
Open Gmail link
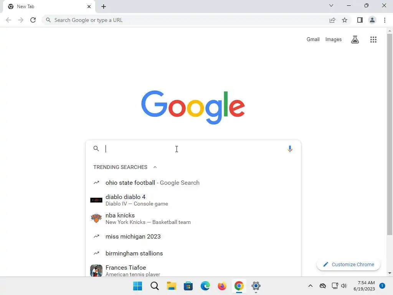point(313,40)
